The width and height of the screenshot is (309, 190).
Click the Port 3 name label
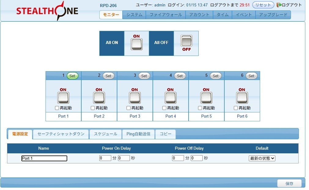[135, 116]
